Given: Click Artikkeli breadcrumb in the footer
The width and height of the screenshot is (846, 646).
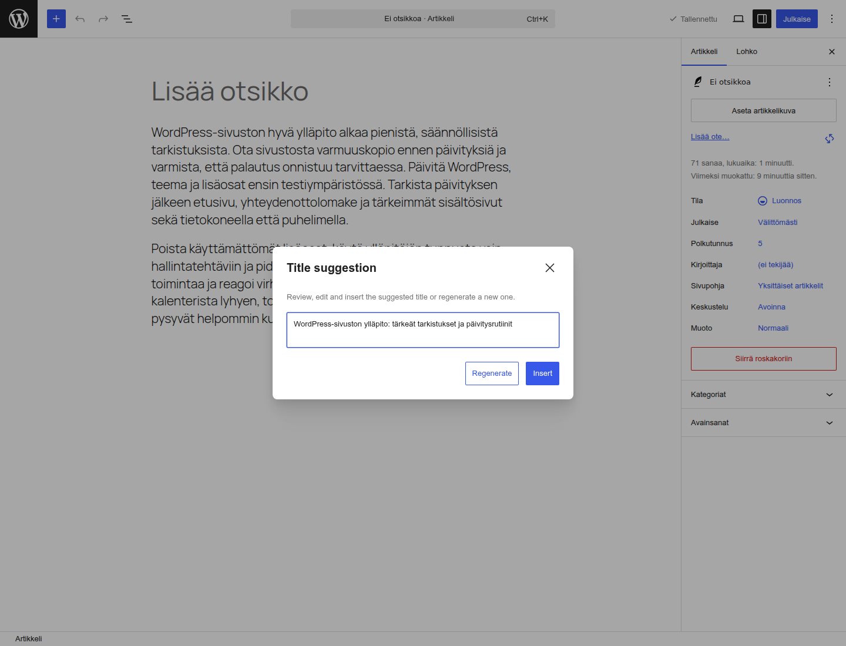Looking at the screenshot, I should 28,639.
